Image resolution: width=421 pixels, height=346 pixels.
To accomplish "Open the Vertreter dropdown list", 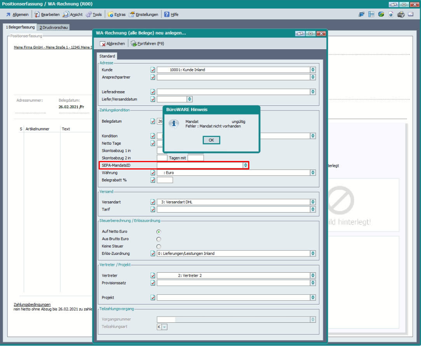I will [x=313, y=276].
